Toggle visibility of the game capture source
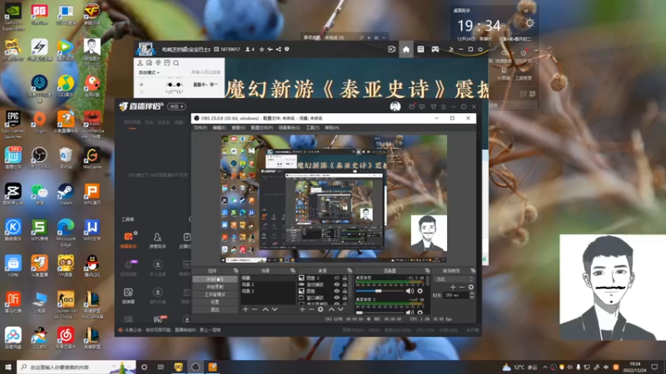Viewport: 666px width, 374px height. pos(337,284)
